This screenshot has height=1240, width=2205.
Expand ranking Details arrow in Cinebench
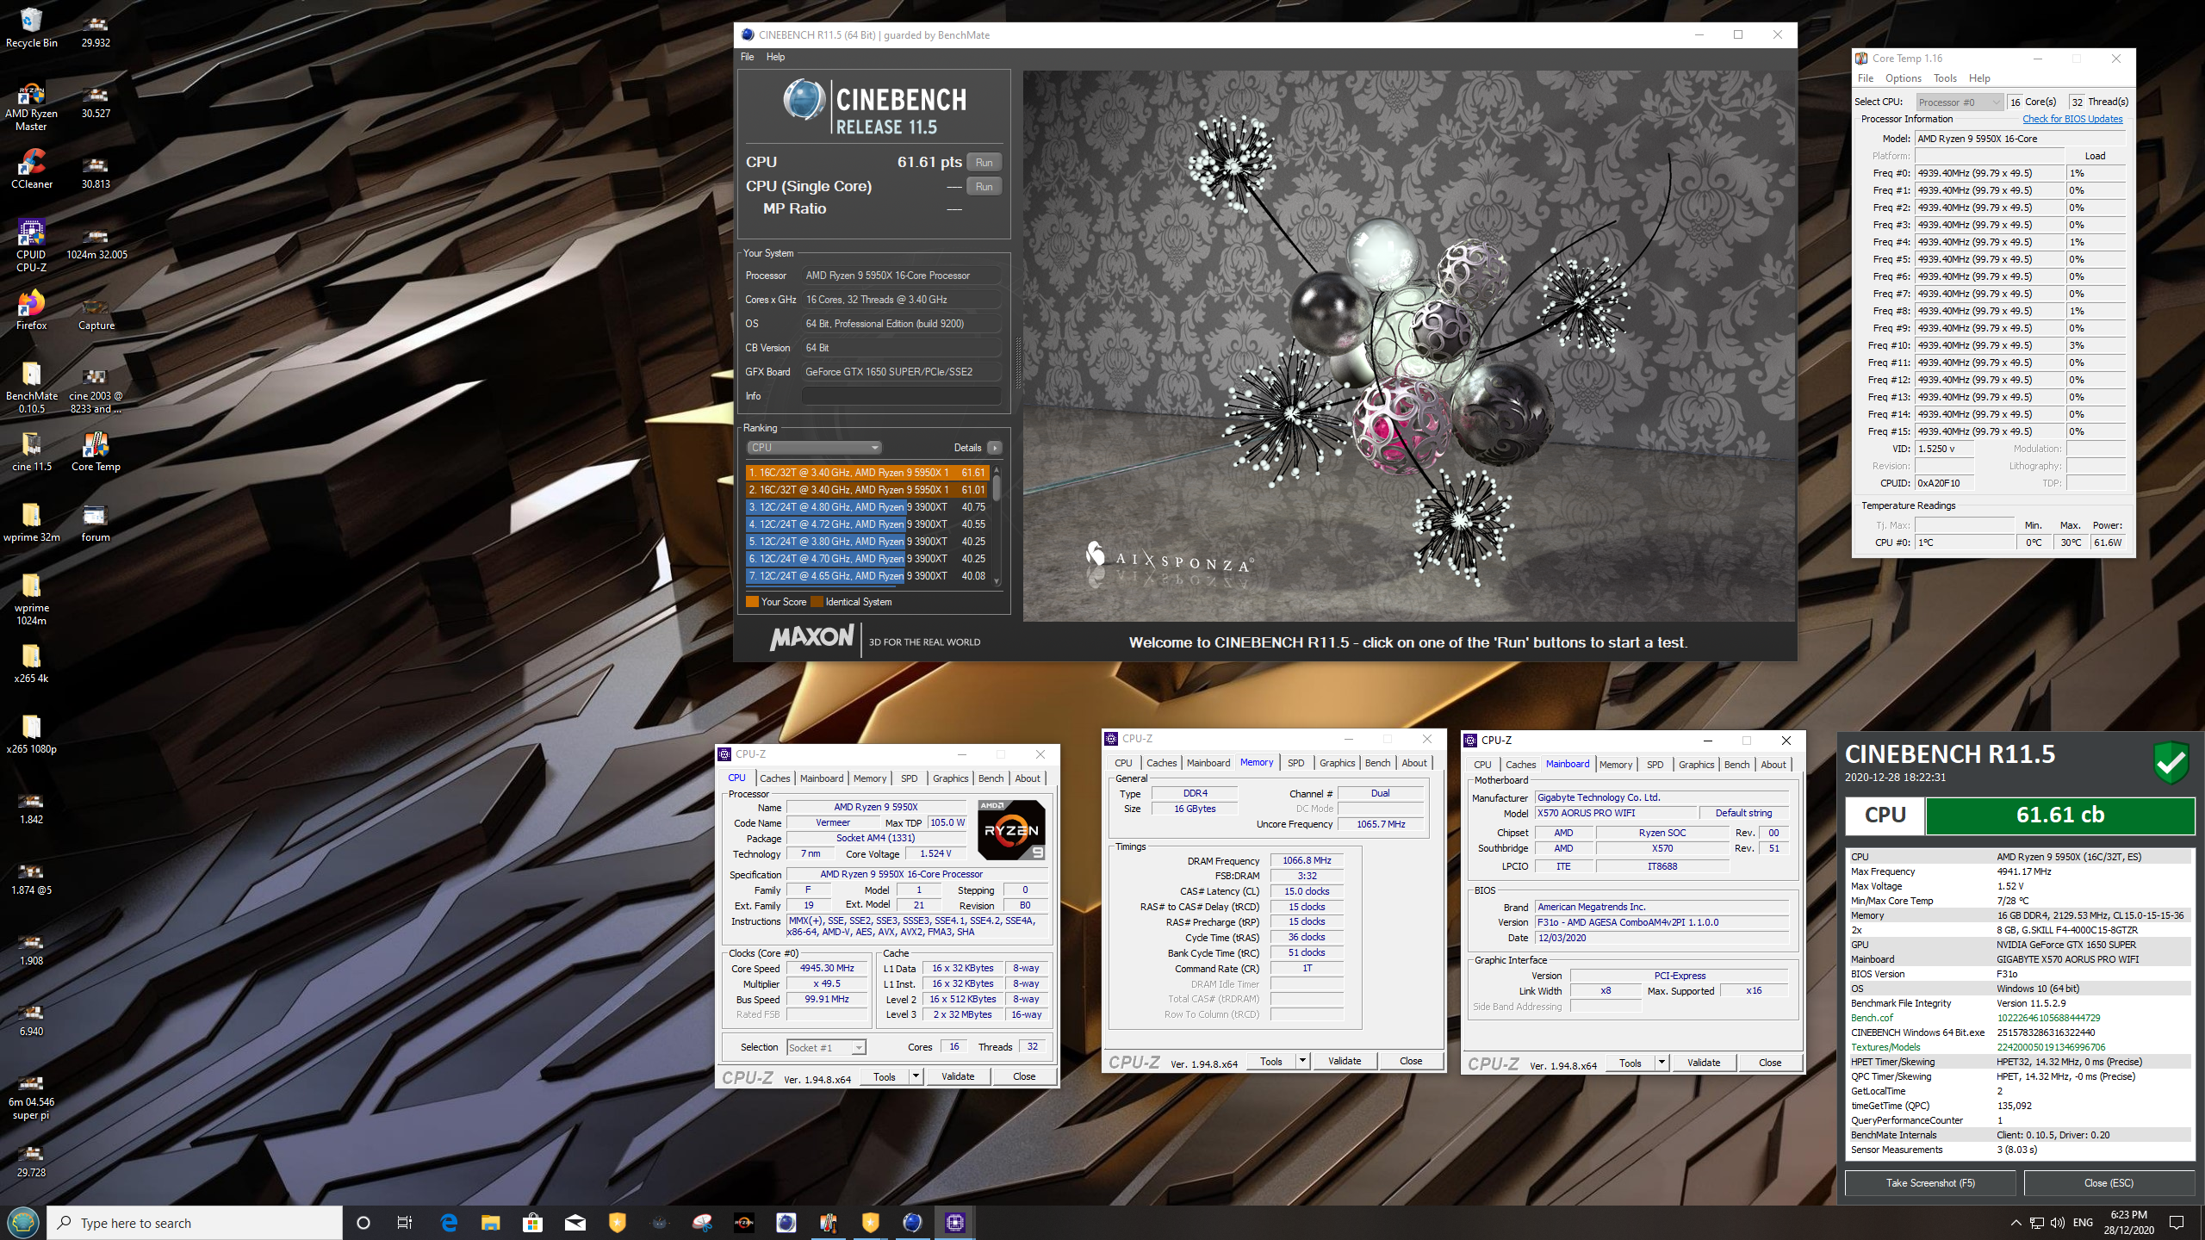995,448
